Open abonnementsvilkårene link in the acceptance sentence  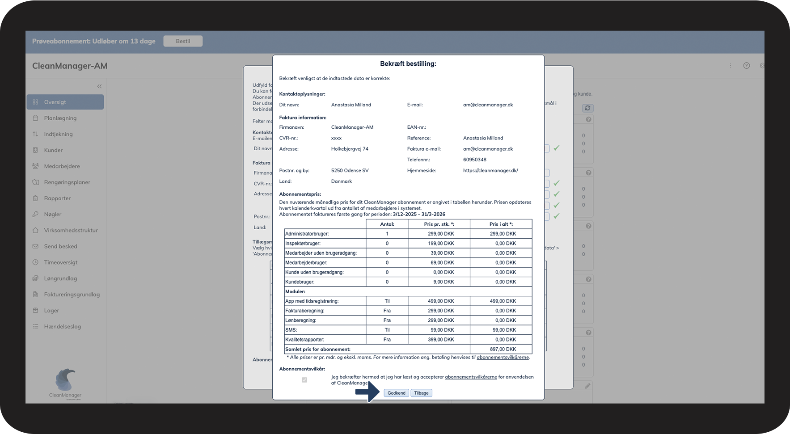click(x=471, y=377)
